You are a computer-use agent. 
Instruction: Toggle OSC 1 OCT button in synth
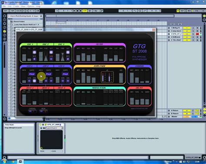34,52
